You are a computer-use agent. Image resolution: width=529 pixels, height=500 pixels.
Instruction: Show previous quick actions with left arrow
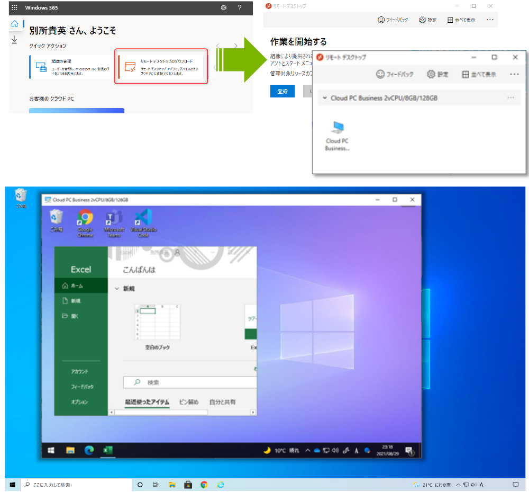[x=218, y=46]
